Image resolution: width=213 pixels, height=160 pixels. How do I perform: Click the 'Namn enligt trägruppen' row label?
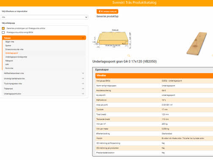pos(106,86)
